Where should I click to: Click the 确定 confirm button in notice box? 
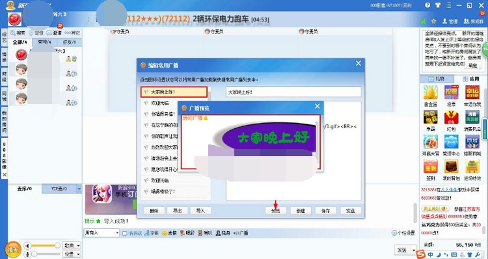coord(472,66)
